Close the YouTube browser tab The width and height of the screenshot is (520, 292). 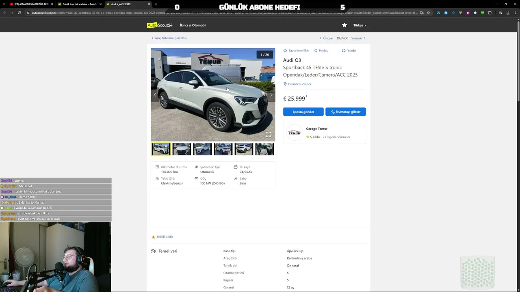pyautogui.click(x=52, y=4)
